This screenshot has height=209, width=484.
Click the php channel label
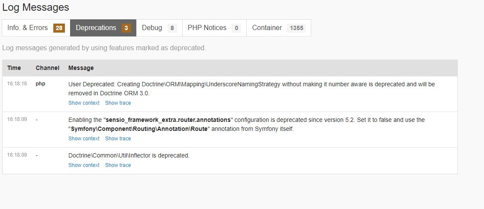click(40, 84)
